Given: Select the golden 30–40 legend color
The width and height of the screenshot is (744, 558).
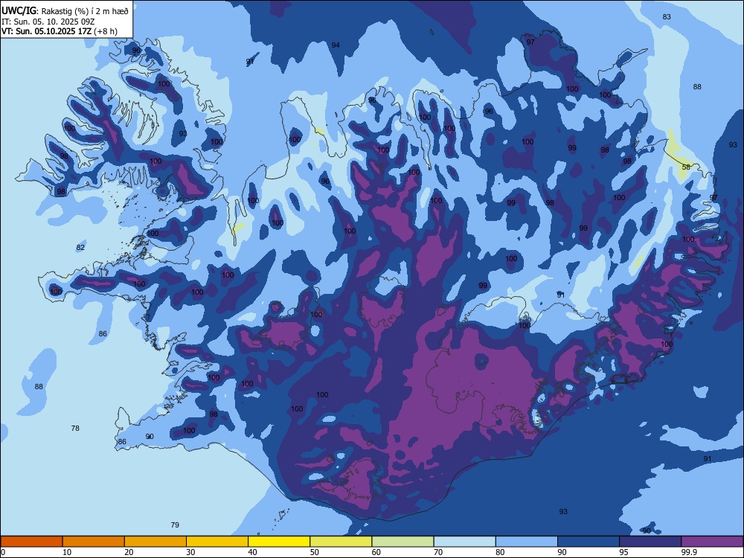Looking at the screenshot, I should pyautogui.click(x=217, y=542).
